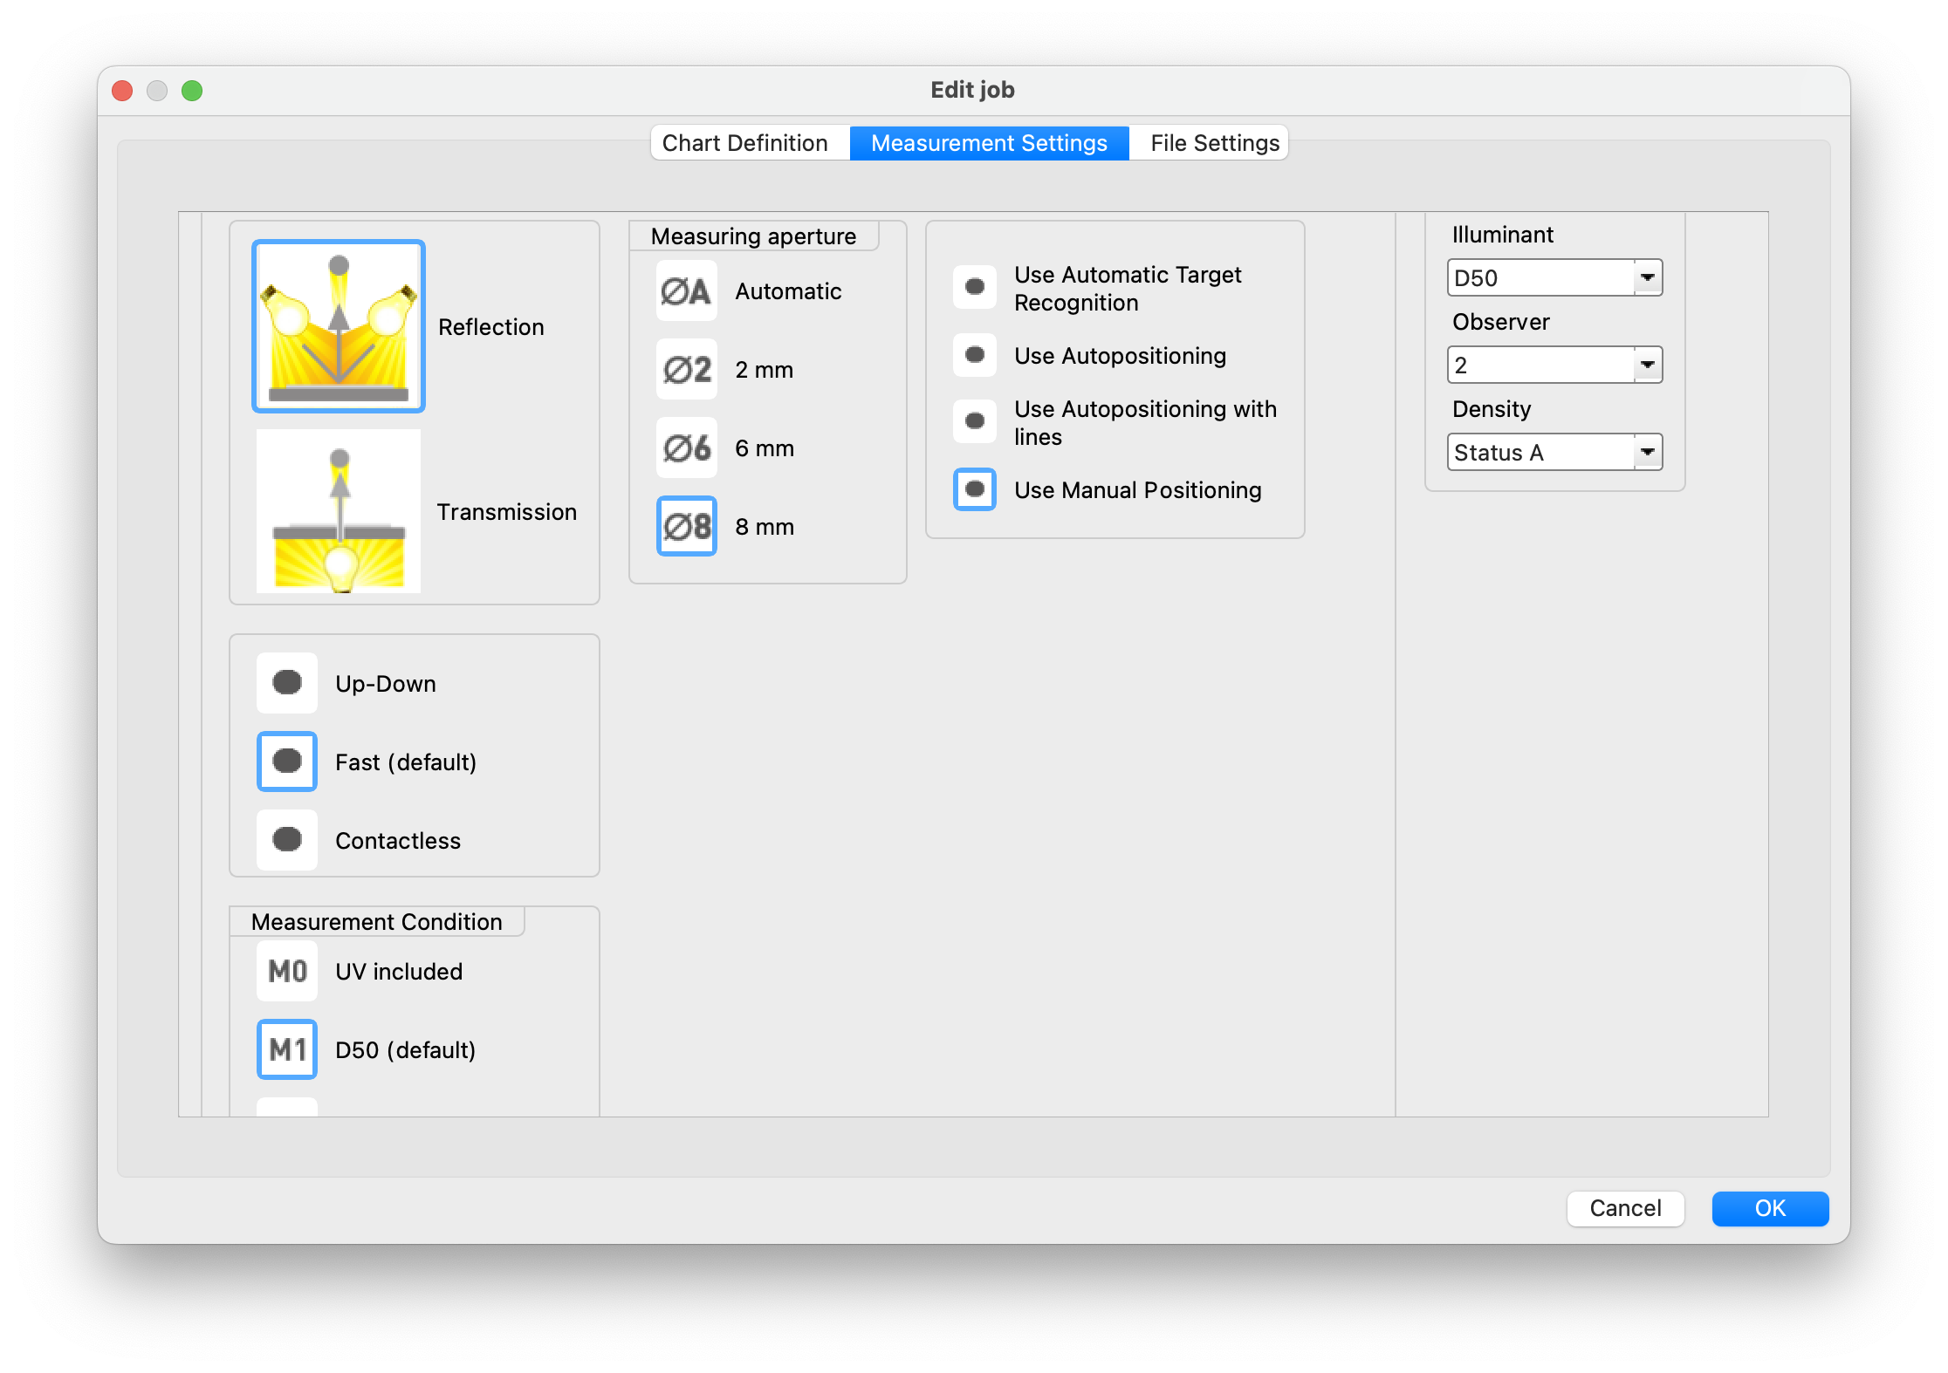Viewport: 1948px width, 1373px height.
Task: Select the Transmission measurement mode icon
Action: tap(339, 511)
